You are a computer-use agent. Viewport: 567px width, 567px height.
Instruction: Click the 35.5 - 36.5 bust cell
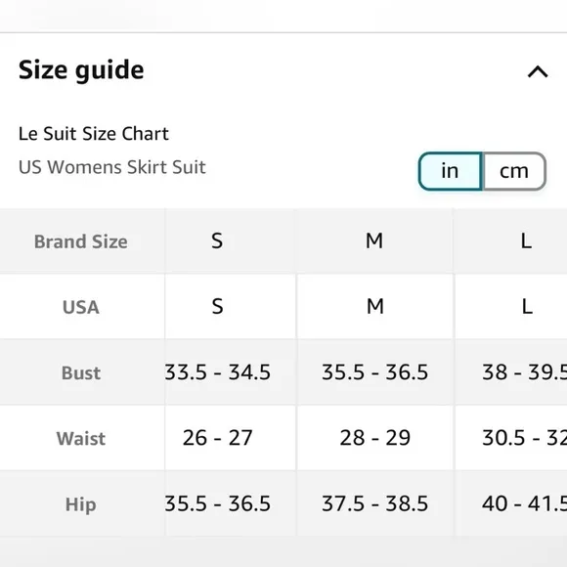pos(374,372)
